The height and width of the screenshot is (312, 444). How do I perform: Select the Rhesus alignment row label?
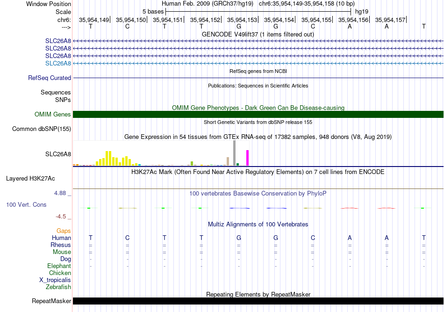(61, 245)
